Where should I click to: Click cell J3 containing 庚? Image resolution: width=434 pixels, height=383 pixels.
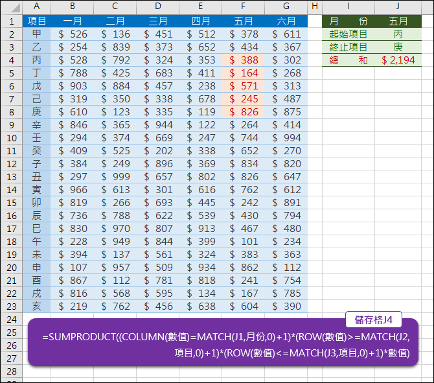point(398,47)
